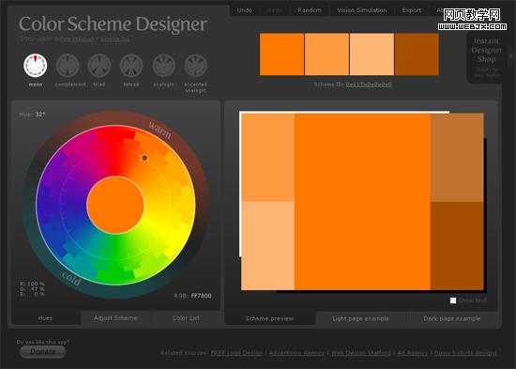Click the Donate button

coord(43,351)
